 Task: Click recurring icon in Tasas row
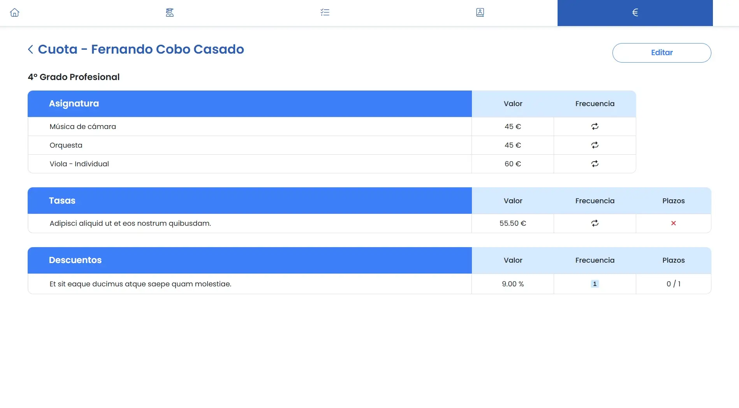(x=594, y=223)
